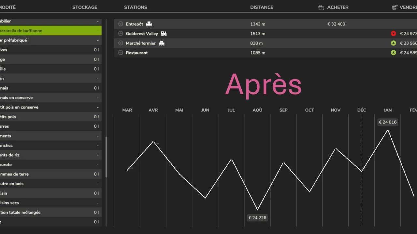Click the green price rise indicator for Marché fermier
Screen dimensions: 417x234
click(394, 43)
